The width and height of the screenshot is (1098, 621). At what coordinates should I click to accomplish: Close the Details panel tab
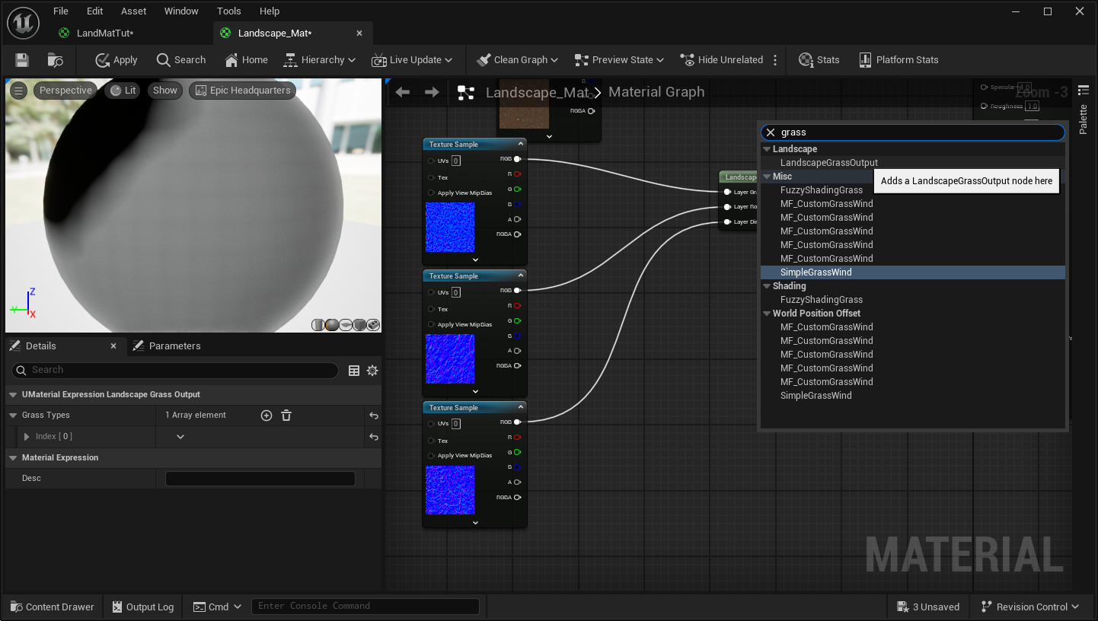pos(113,346)
